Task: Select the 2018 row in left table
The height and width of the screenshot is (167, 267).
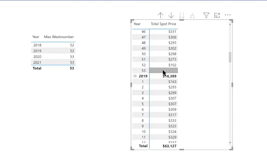Action: click(x=53, y=45)
